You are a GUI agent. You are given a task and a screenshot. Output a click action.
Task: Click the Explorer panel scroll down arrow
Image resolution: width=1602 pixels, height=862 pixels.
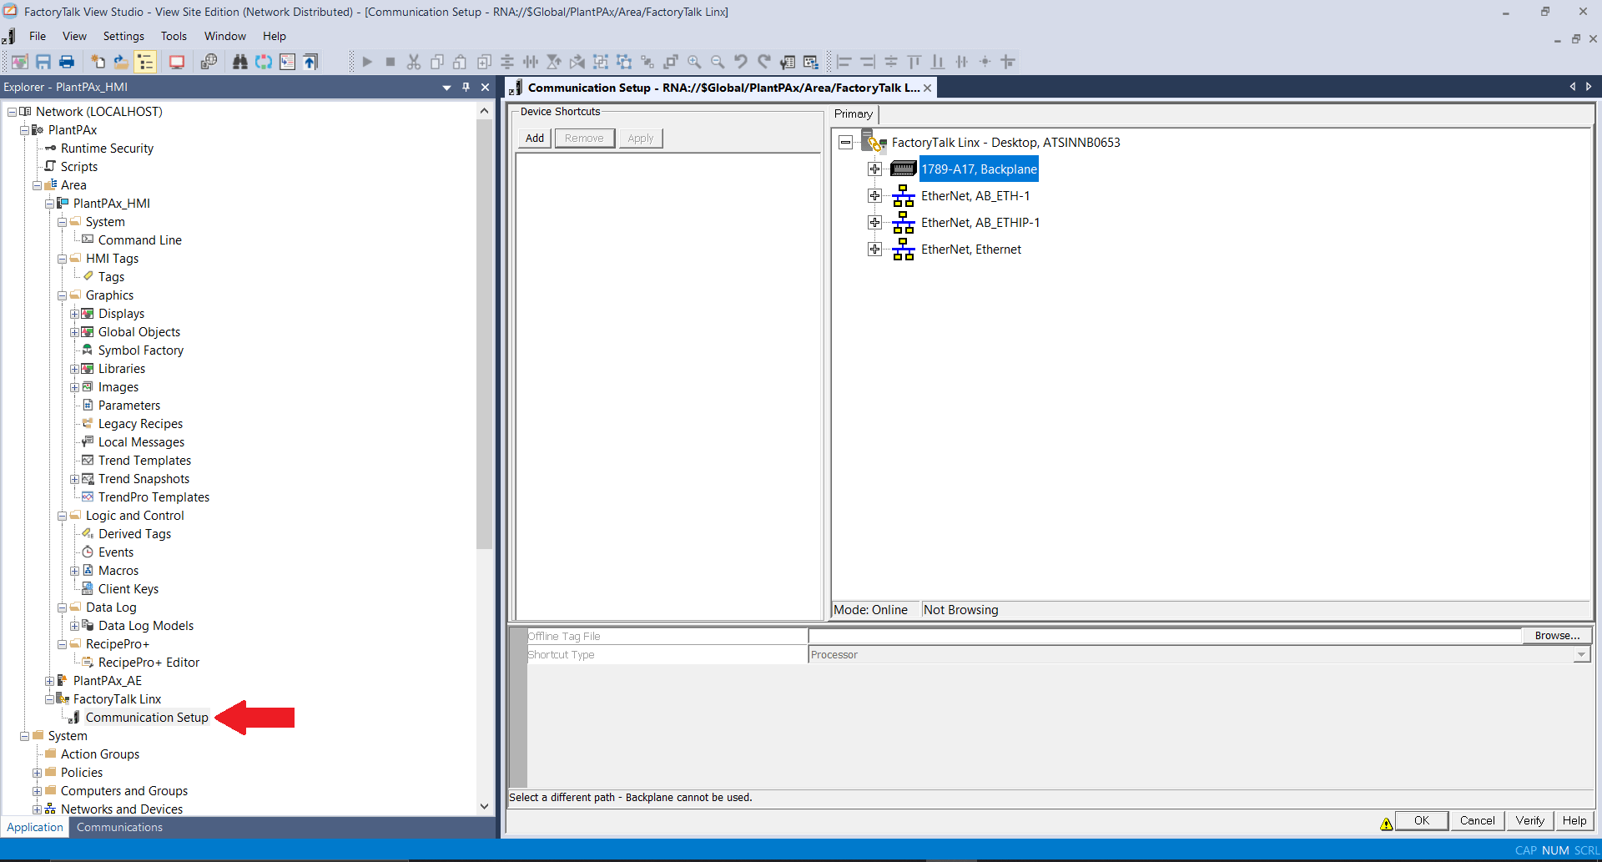coord(484,807)
